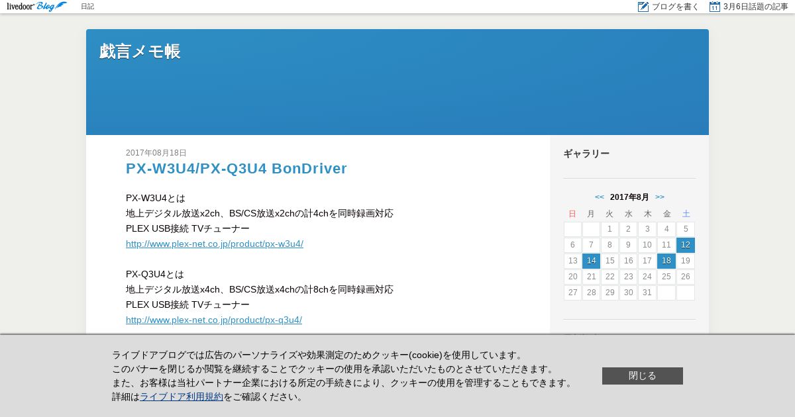Click the livedoor Blog logo
Image resolution: width=795 pixels, height=417 pixels.
(x=37, y=7)
